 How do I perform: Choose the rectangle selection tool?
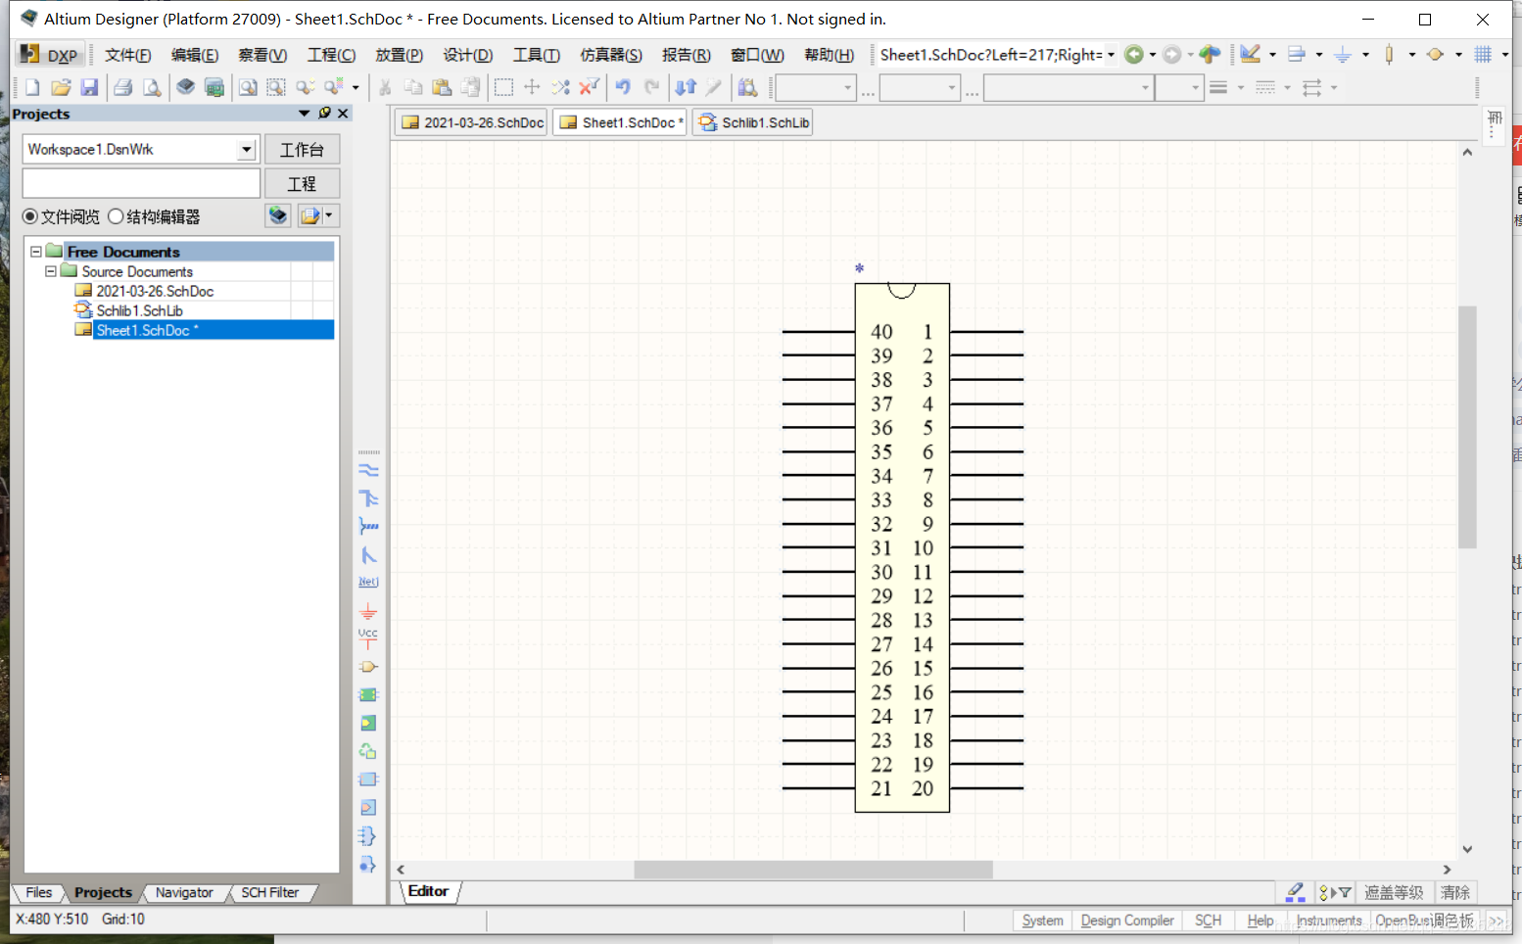(503, 87)
